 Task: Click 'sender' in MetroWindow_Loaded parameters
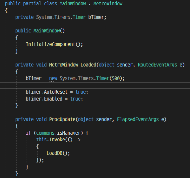click(x=125, y=65)
